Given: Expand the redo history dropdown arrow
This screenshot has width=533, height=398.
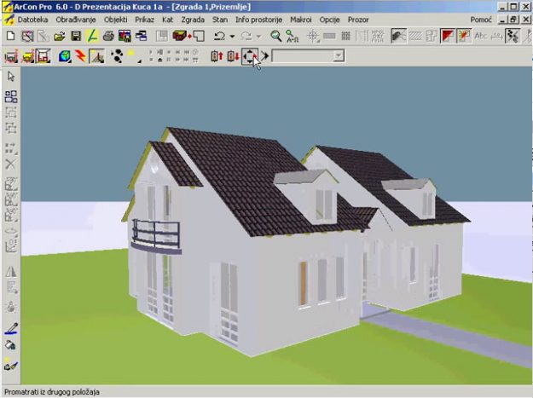Looking at the screenshot, I should (x=258, y=36).
